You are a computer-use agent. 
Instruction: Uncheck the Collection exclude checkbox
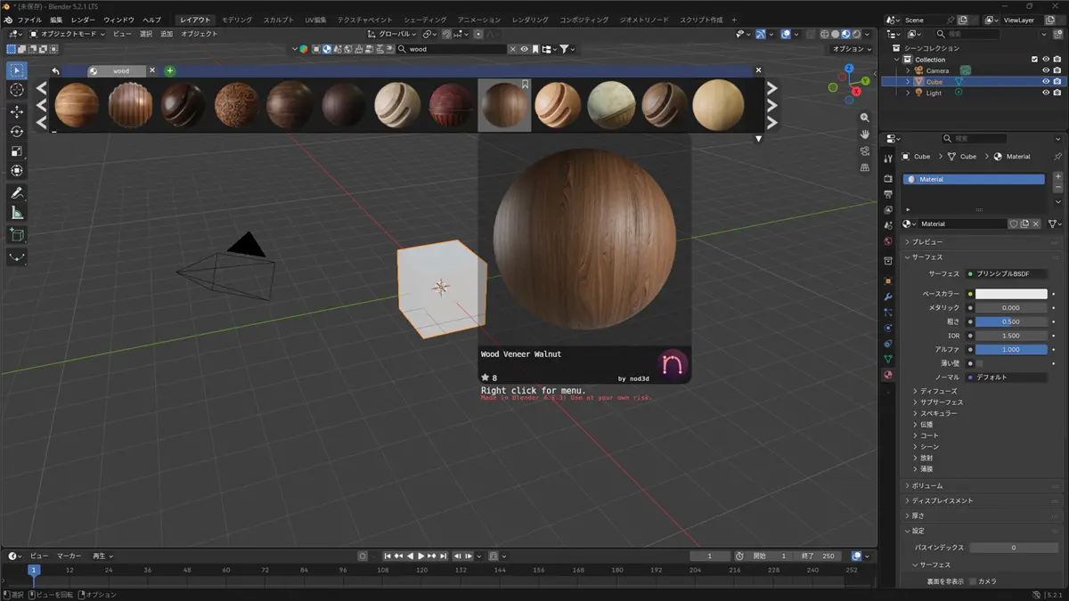pyautogui.click(x=1034, y=60)
